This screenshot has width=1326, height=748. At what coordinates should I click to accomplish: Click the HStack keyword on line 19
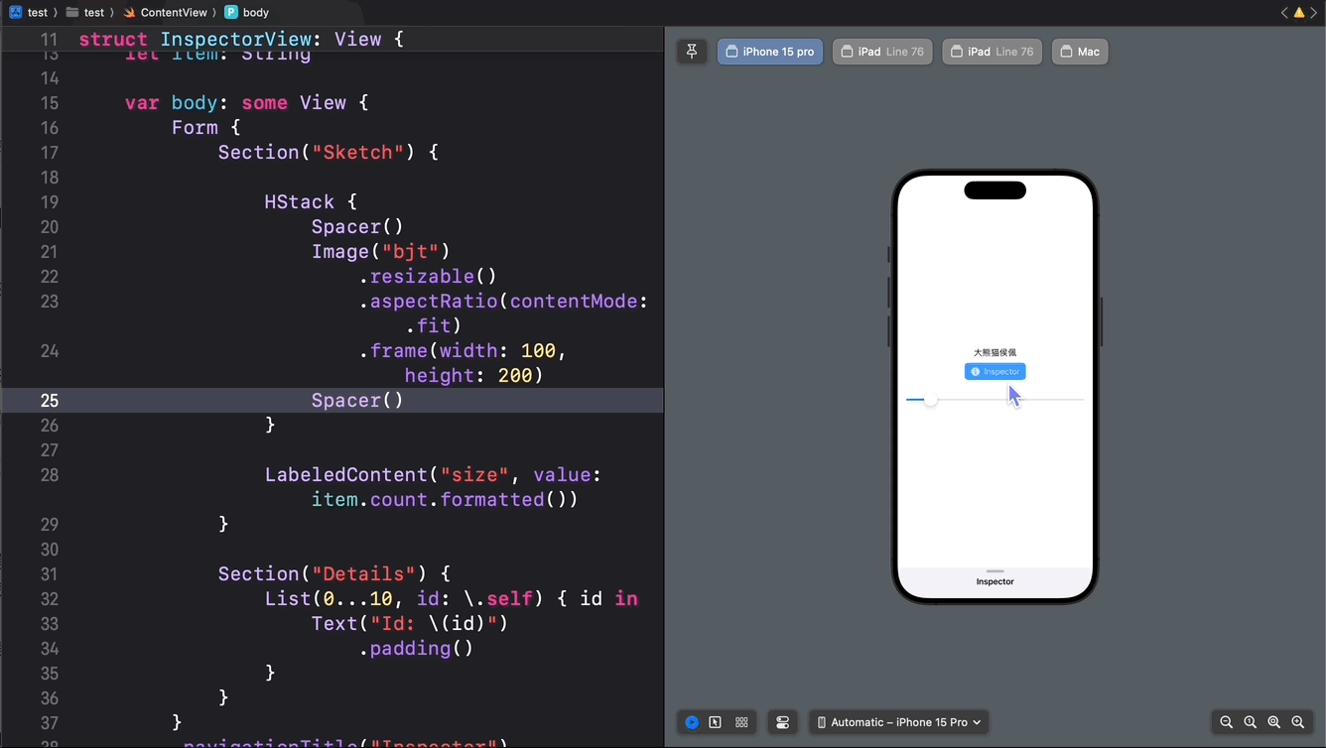(299, 201)
